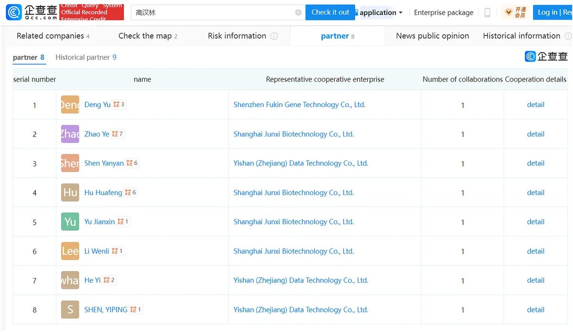This screenshot has width=573, height=332.
Task: Click the relationship icon beside Zhao Ye
Action: (x=115, y=134)
